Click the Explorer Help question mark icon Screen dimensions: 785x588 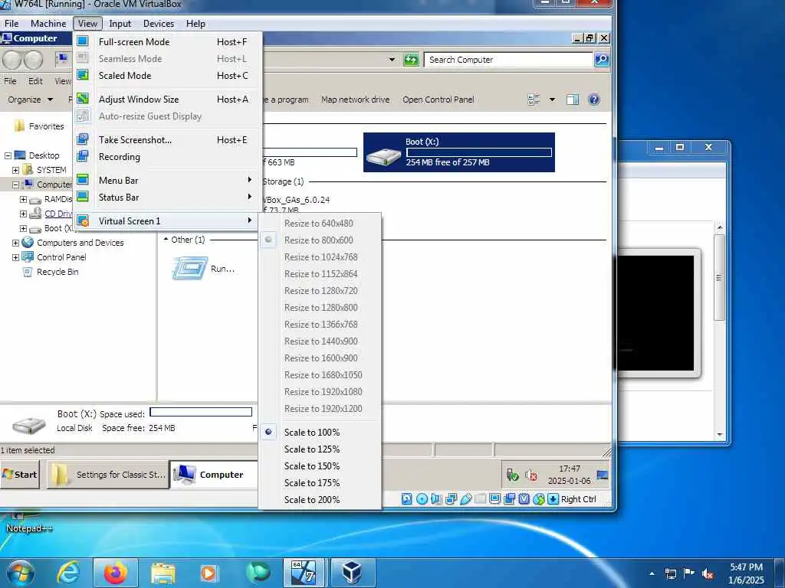coord(594,99)
